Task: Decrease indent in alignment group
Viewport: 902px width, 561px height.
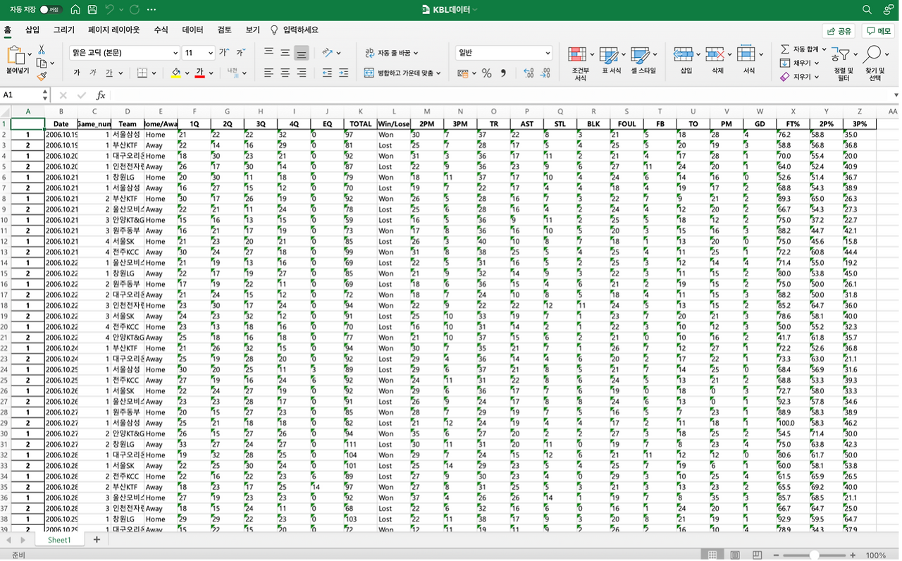Action: click(x=327, y=73)
